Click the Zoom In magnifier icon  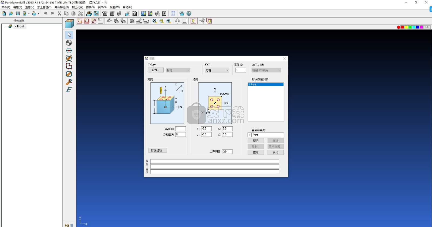click(169, 21)
